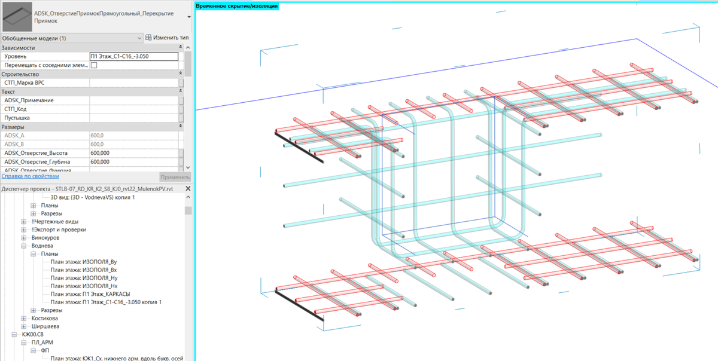Collapse the Текст properties section

181,92
